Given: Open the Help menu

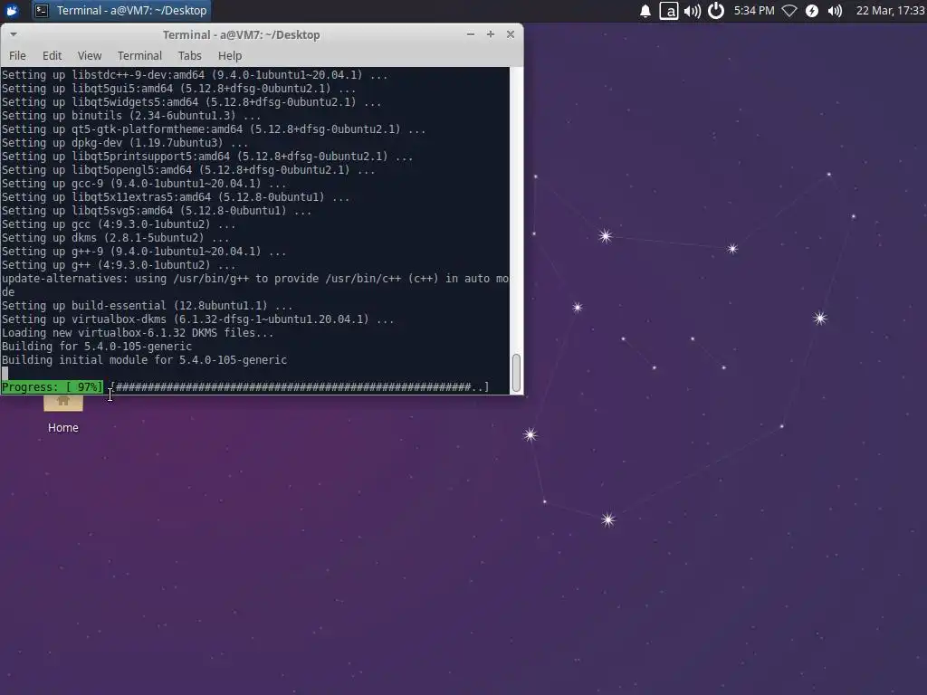Looking at the screenshot, I should click(x=230, y=55).
